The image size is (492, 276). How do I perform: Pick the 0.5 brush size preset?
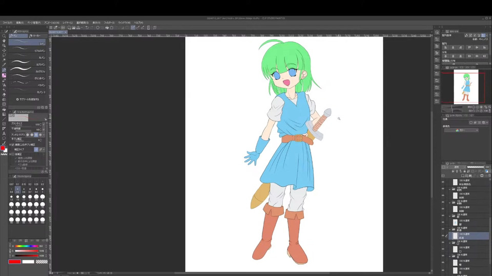[x=17, y=190]
